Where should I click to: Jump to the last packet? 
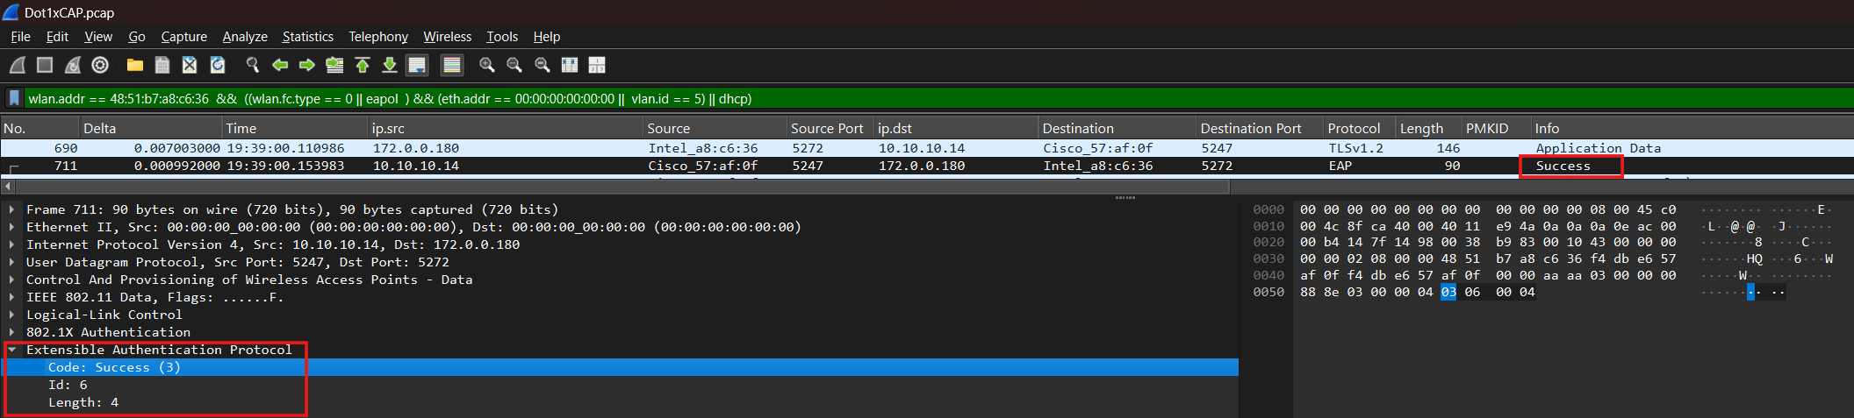[x=390, y=65]
